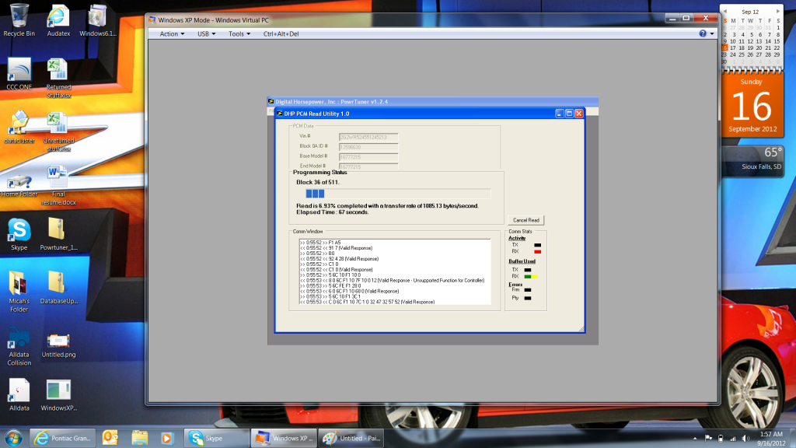Switch to Untitled - Paint taskbar item

[351, 438]
